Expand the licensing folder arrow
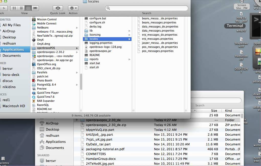Image resolution: width=261 pixels, height=166 pixels. (129, 35)
